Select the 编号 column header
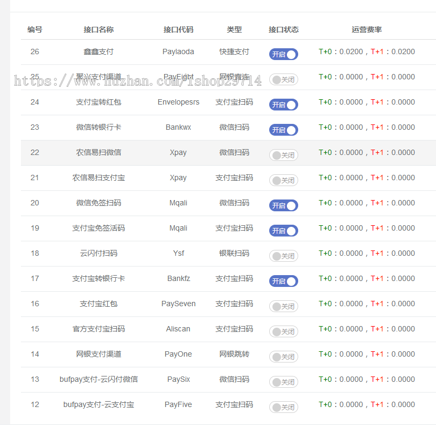This screenshot has width=436, height=436. click(x=34, y=30)
